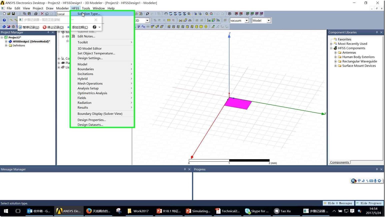Open the Tools menu in menu bar

pos(86,8)
